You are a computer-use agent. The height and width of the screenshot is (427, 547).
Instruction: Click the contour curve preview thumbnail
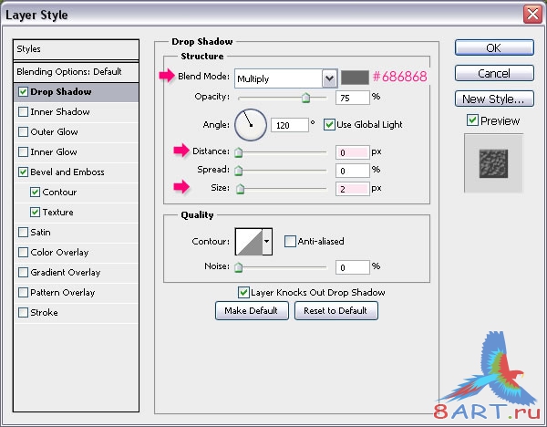(249, 242)
